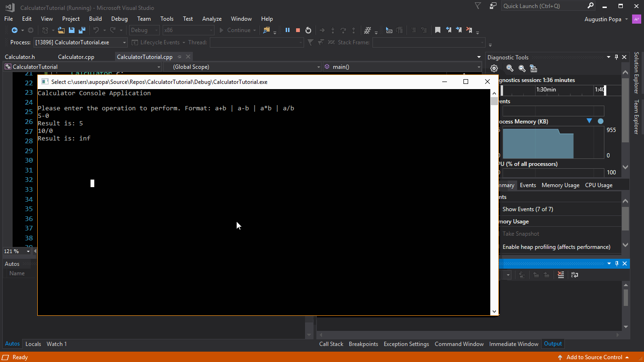
Task: Open the Analyze menu
Action: click(212, 19)
